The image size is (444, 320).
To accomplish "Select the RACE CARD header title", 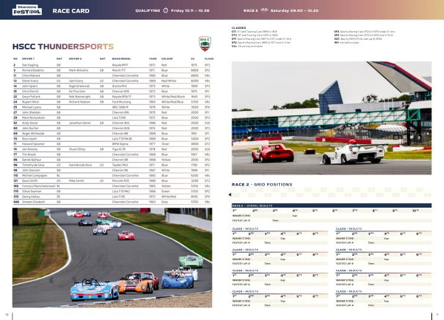I will coord(71,11).
